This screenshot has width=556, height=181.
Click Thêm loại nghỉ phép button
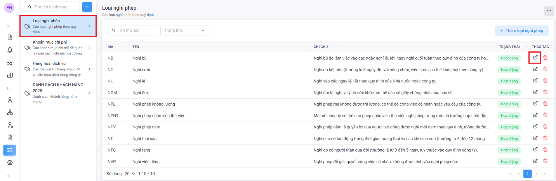click(521, 31)
